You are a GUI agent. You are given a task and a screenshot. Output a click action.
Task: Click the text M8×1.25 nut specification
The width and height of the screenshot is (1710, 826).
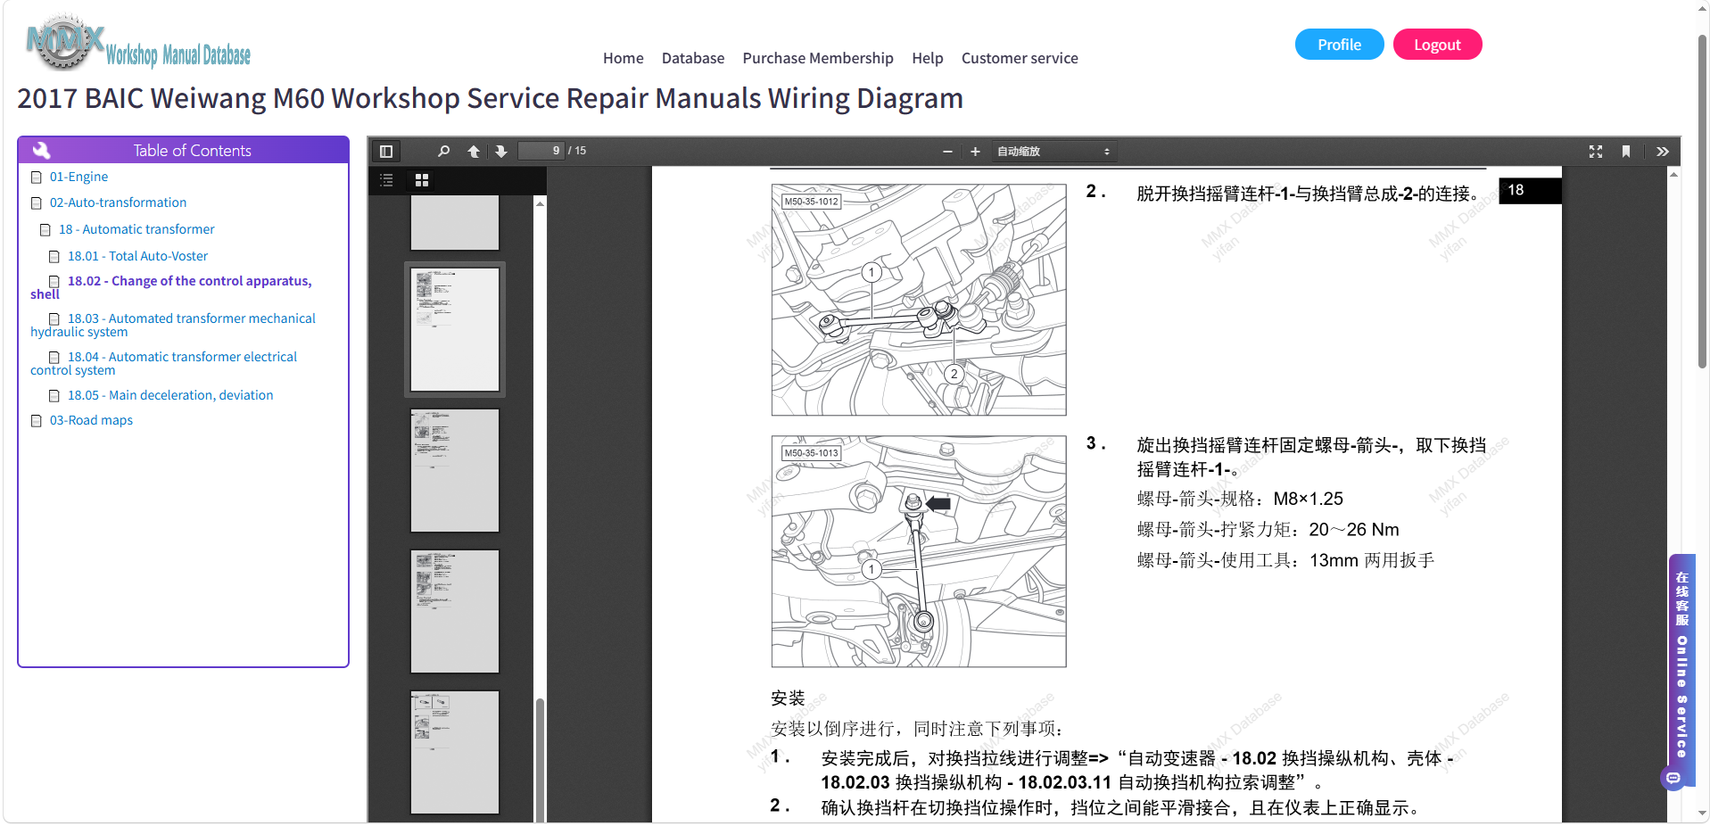coord(1308,500)
